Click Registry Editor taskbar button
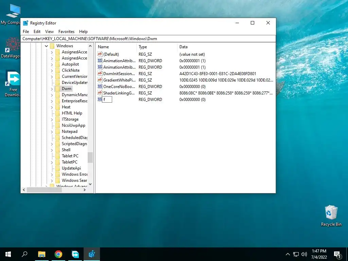The image size is (348, 261). 92,254
